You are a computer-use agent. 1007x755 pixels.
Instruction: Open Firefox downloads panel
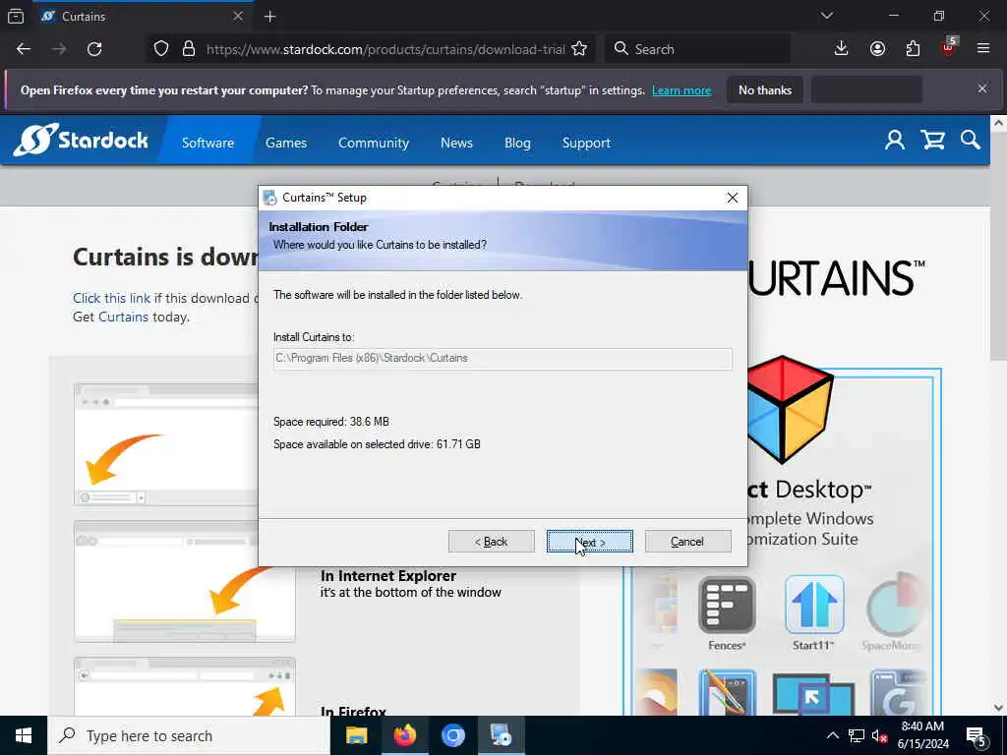click(x=841, y=49)
